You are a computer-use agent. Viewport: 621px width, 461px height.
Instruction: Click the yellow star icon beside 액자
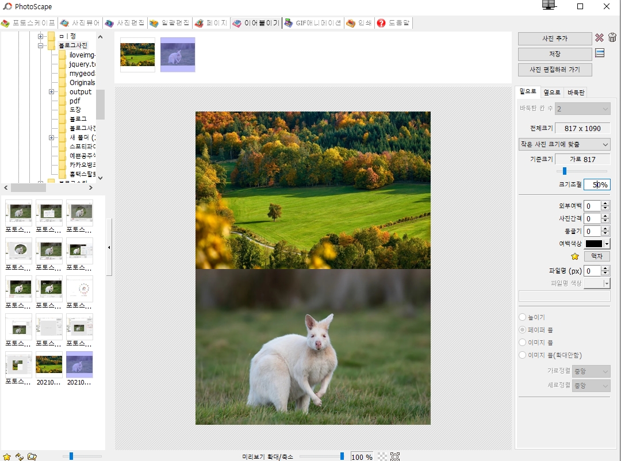575,256
